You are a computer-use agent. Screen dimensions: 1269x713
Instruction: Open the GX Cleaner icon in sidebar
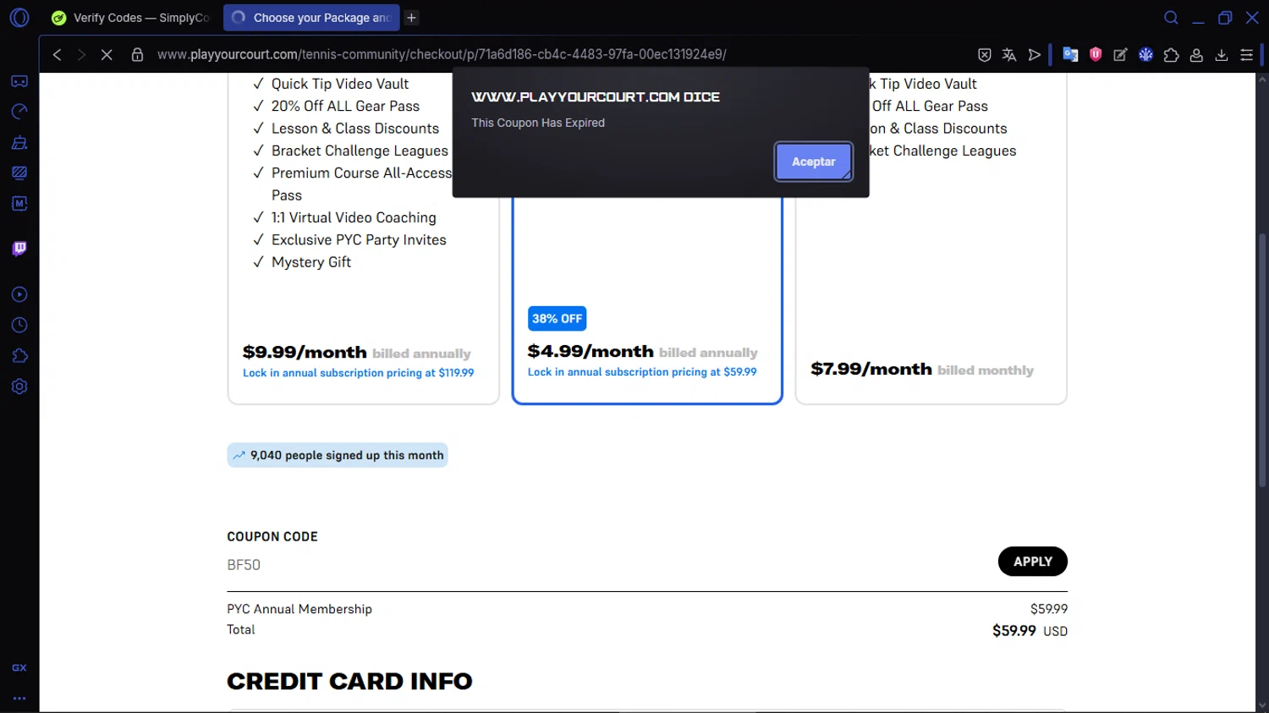19,142
